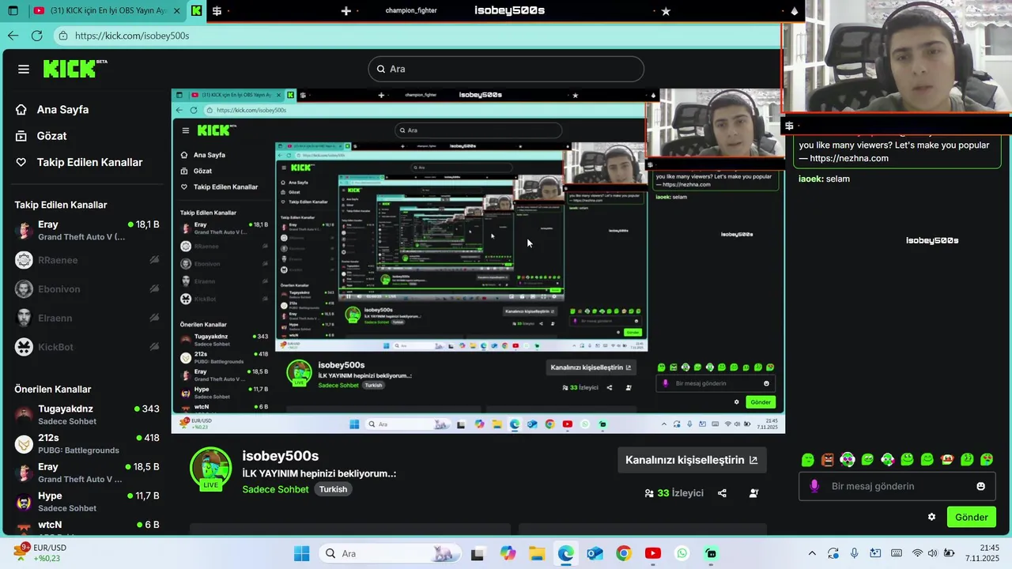Click the angry brown face emote
Viewport: 1012px width, 569px height.
827,460
